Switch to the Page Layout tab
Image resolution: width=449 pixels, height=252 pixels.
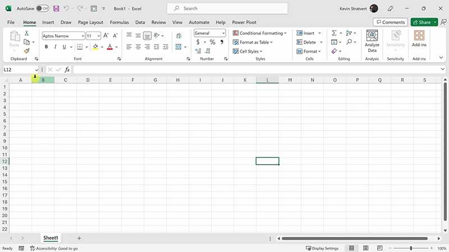(90, 22)
